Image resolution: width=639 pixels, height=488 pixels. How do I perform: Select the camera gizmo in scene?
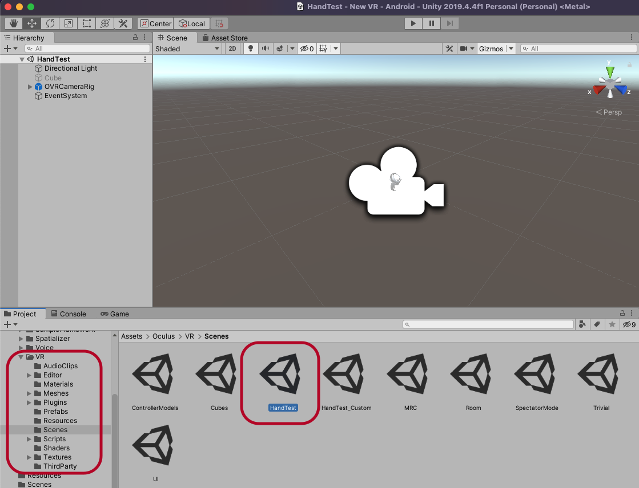pos(396,181)
